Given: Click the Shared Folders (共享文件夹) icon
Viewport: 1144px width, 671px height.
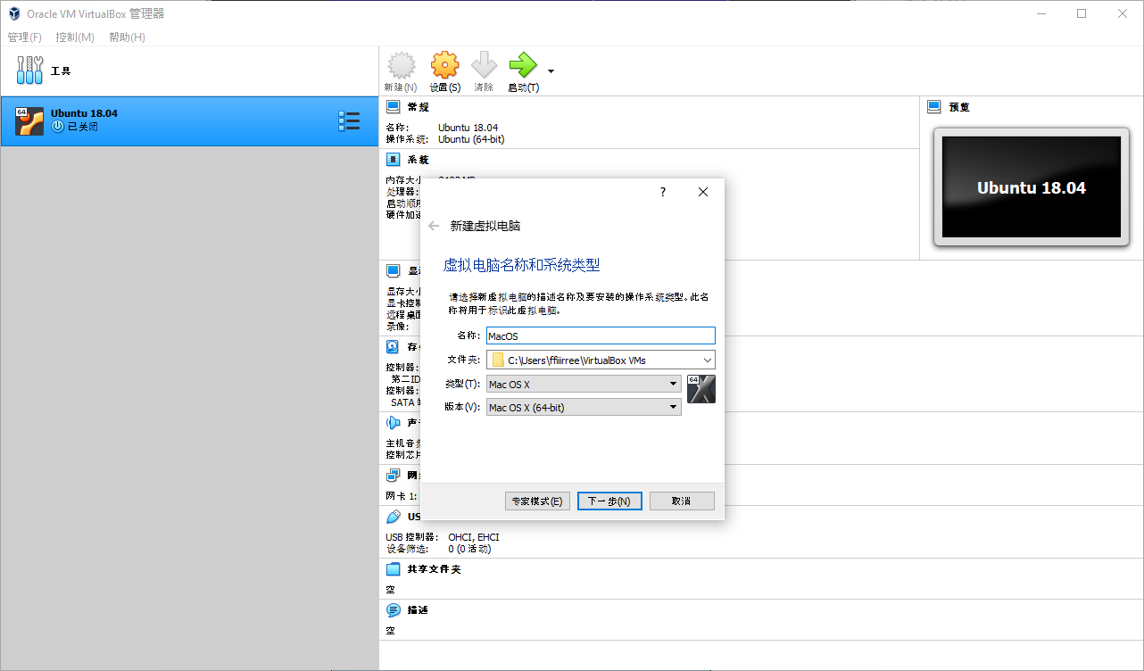Looking at the screenshot, I should (393, 569).
